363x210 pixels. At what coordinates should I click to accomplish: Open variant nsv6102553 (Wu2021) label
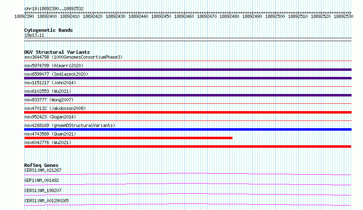tap(48, 91)
